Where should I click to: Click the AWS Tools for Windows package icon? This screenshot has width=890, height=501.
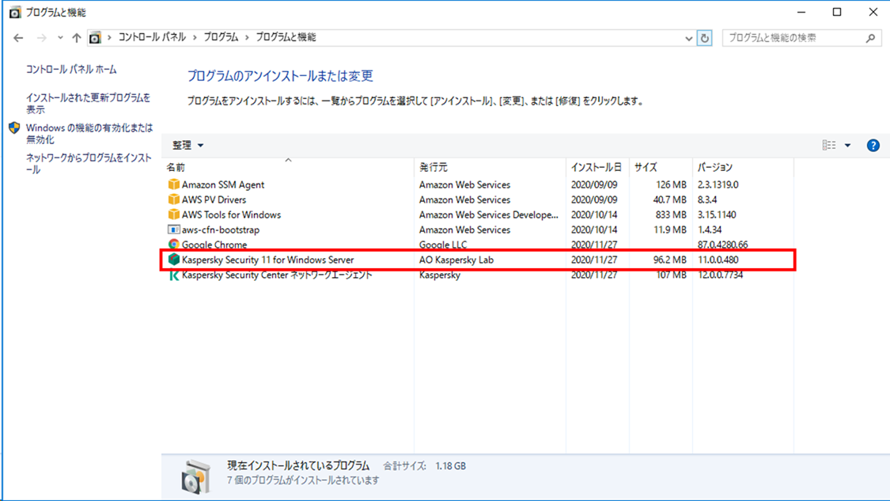click(x=174, y=214)
